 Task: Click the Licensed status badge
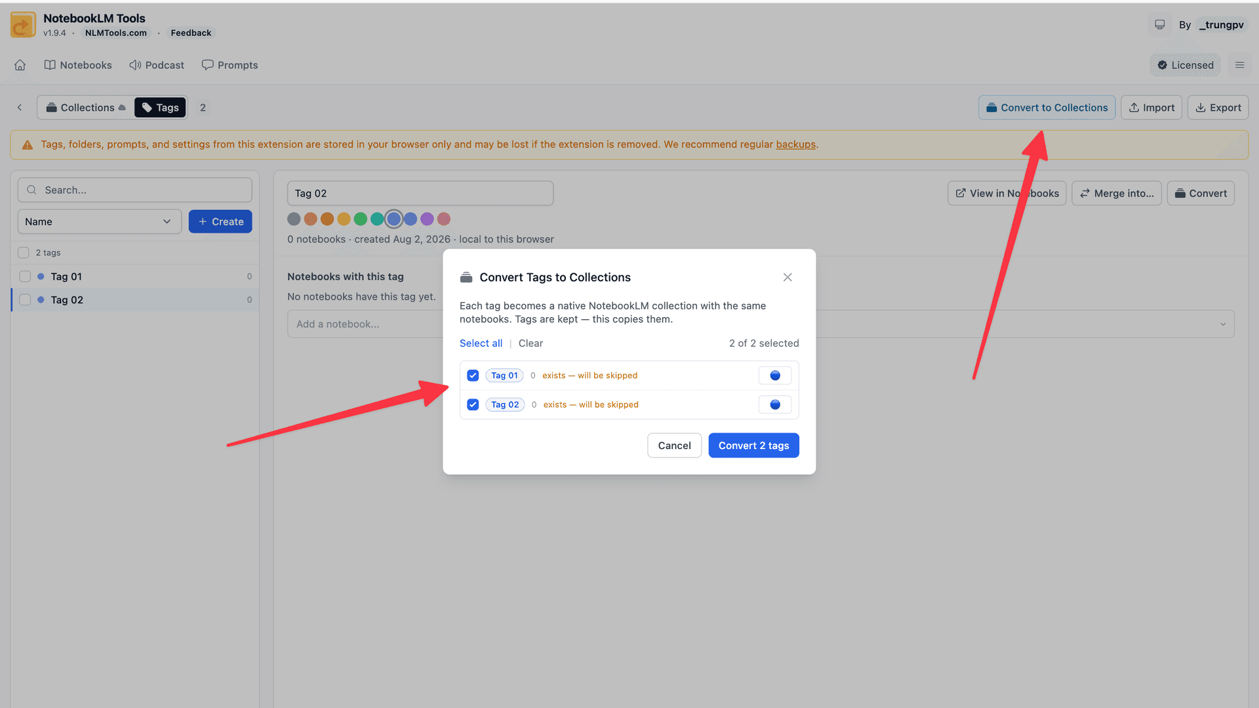tap(1186, 65)
